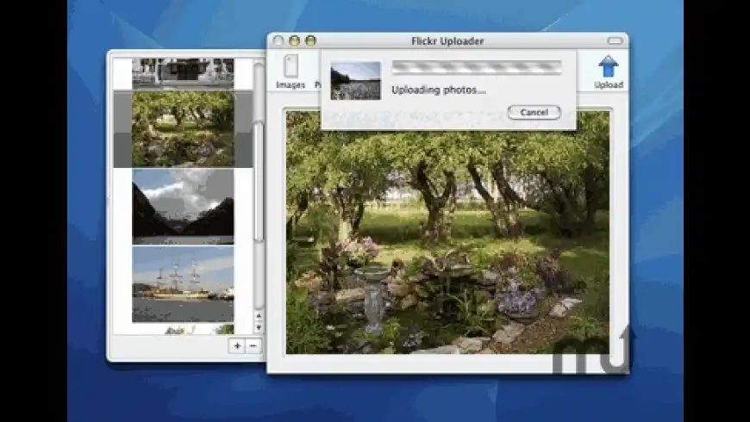Select the mountain valley thumbnail

[184, 207]
